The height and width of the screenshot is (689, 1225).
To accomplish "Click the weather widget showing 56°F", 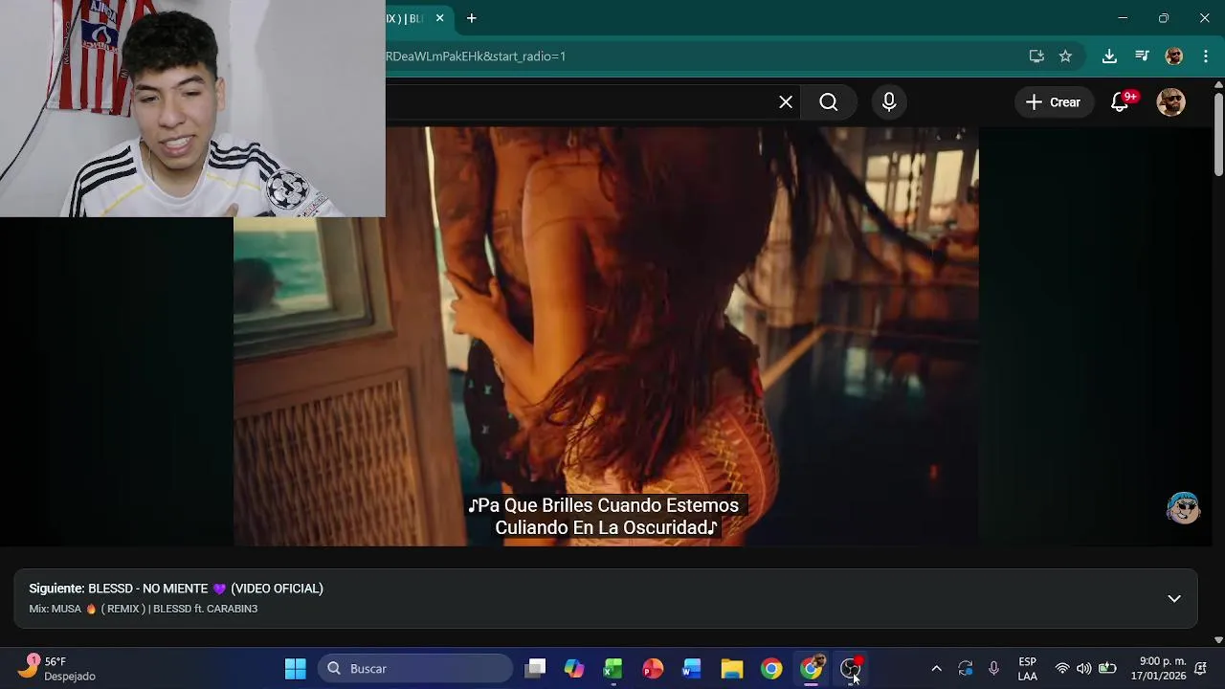I will [57, 668].
